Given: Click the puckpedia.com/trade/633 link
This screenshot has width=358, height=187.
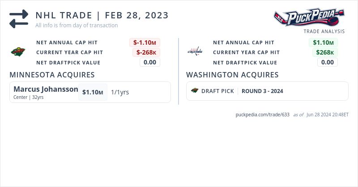Looking at the screenshot, I should (263, 115).
